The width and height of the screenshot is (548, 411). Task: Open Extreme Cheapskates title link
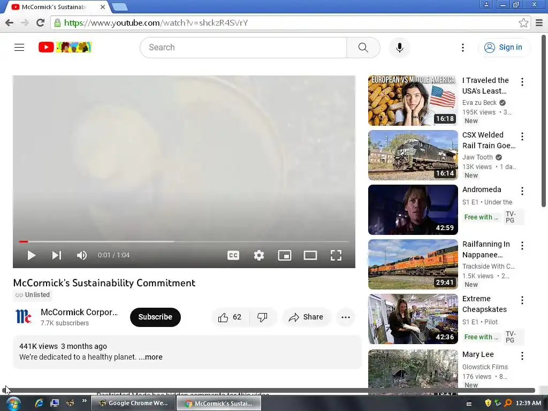(x=484, y=304)
